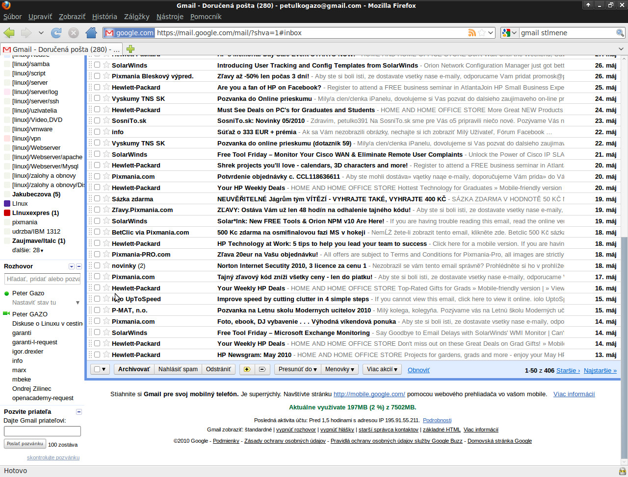Click the RSS feed icon in the address bar
The width and height of the screenshot is (628, 477).
[x=472, y=33]
